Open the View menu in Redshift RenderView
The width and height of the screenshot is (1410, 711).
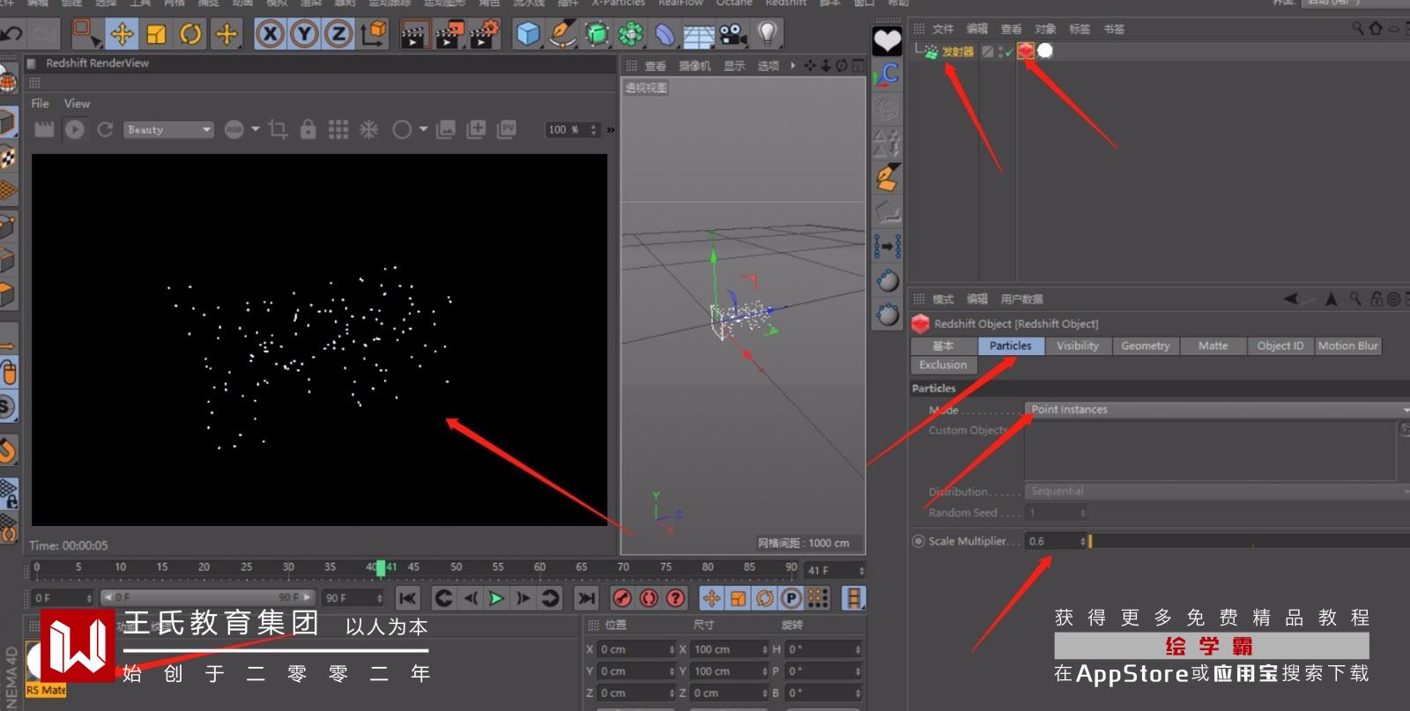tap(78, 103)
